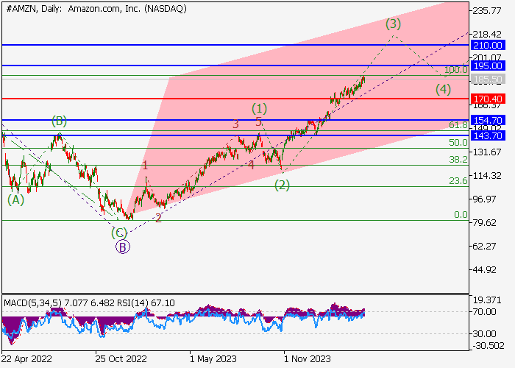This screenshot has width=515, height=368.
Task: Select the Fibonacci 23.6 level label
Action: pos(458,181)
